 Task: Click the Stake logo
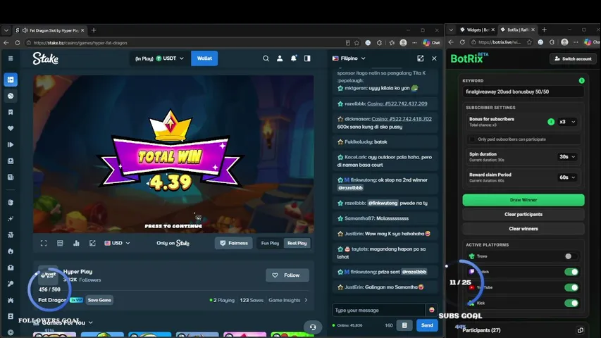tap(46, 58)
